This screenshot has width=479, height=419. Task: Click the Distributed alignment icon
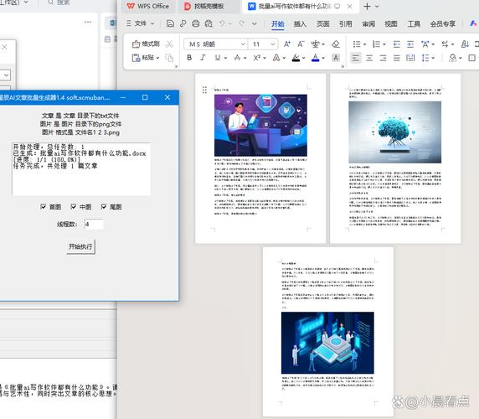(410, 58)
